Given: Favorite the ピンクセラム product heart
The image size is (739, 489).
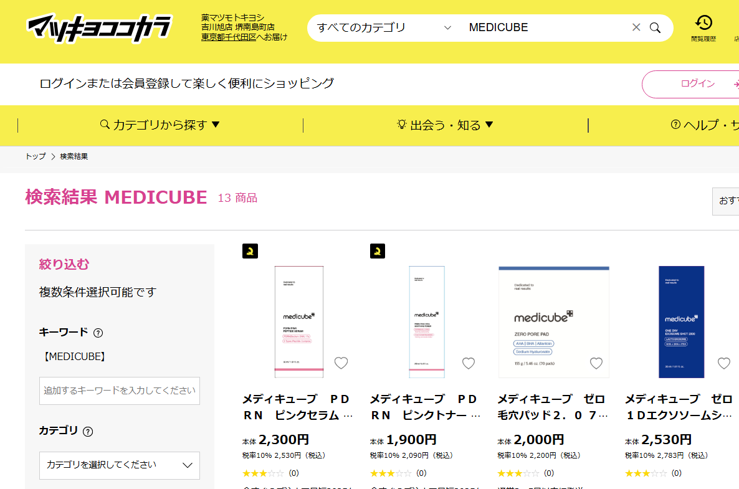Looking at the screenshot, I should [x=341, y=363].
